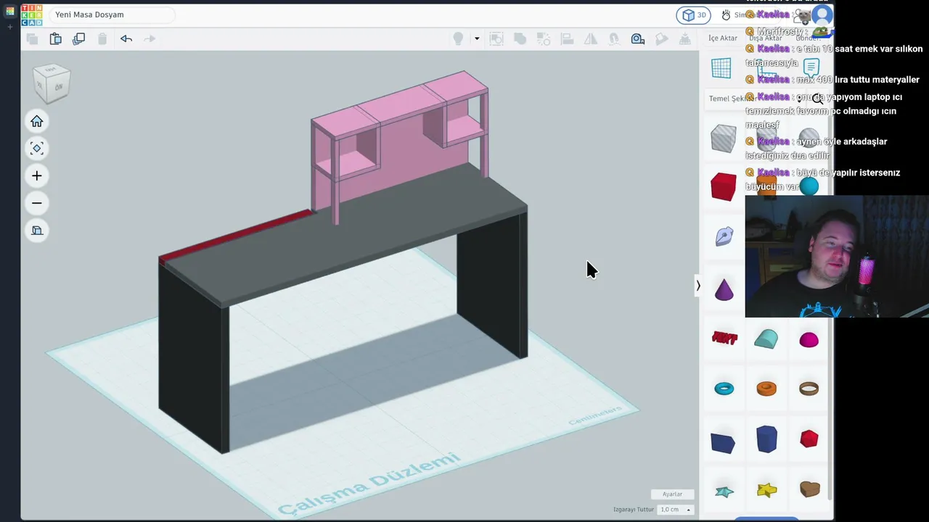Pick the magenta Half Sphere shape
This screenshot has height=522, width=929.
click(809, 340)
